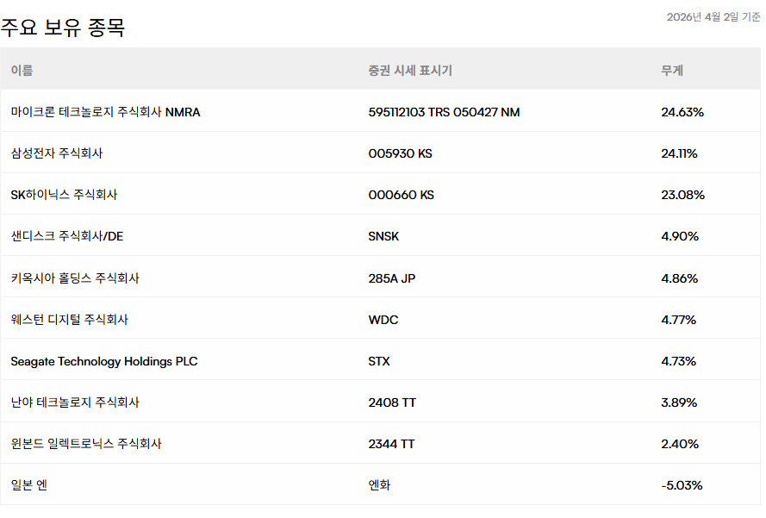
Task: Select the 일본 엔 row name
Action: click(x=28, y=485)
